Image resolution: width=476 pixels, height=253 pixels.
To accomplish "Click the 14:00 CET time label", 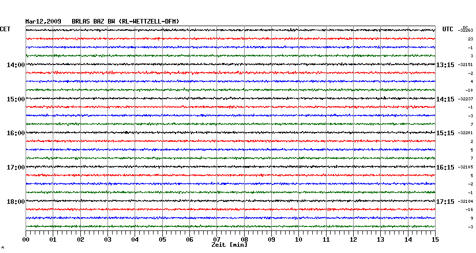I will pyautogui.click(x=16, y=65).
